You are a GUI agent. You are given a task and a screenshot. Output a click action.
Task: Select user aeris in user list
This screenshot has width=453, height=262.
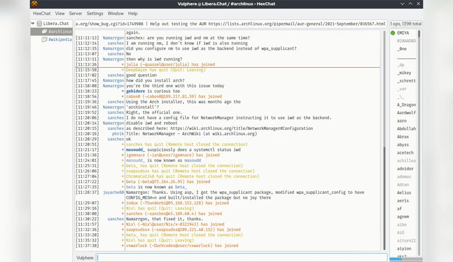[403, 200]
